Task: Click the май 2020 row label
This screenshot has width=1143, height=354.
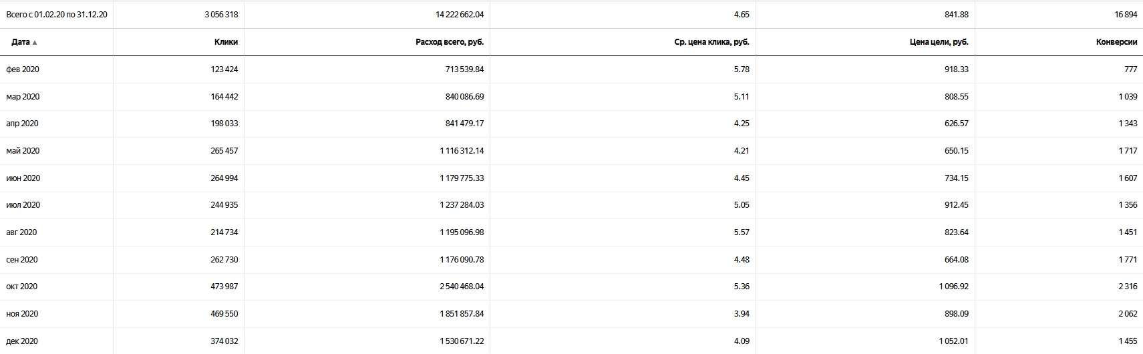Action: point(23,151)
